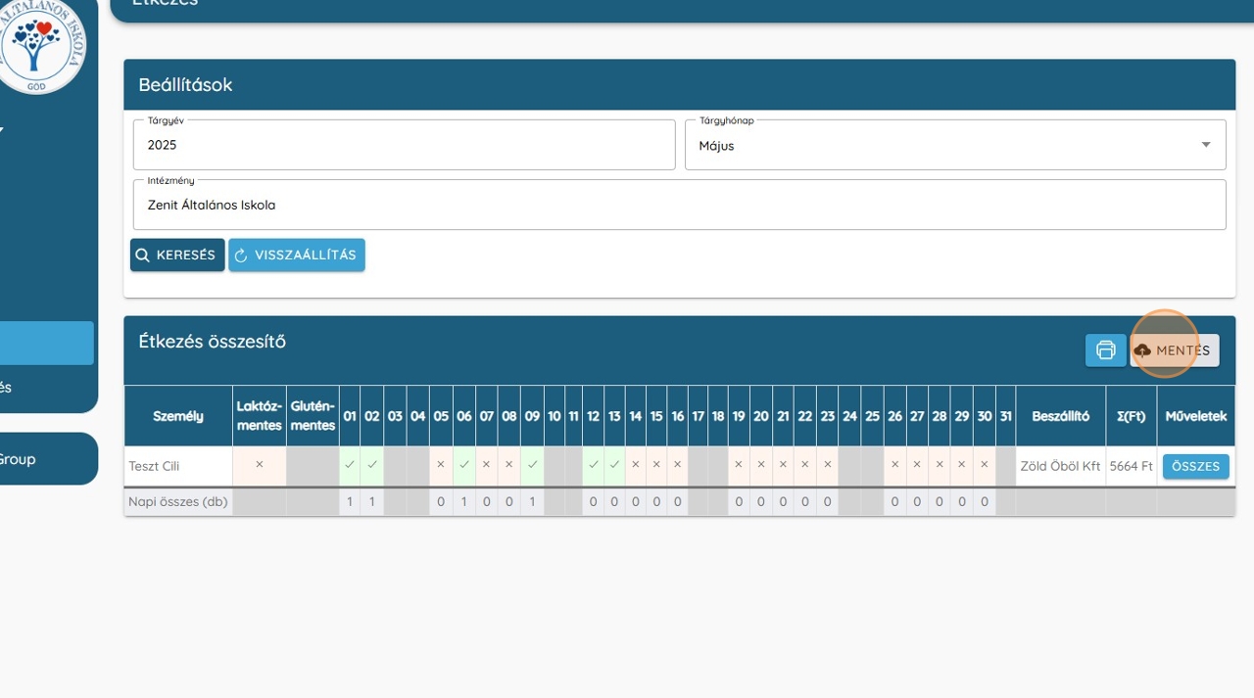This screenshot has width=1254, height=698.
Task: Toggle day 30 meal for Teszt Cili
Action: pos(985,465)
